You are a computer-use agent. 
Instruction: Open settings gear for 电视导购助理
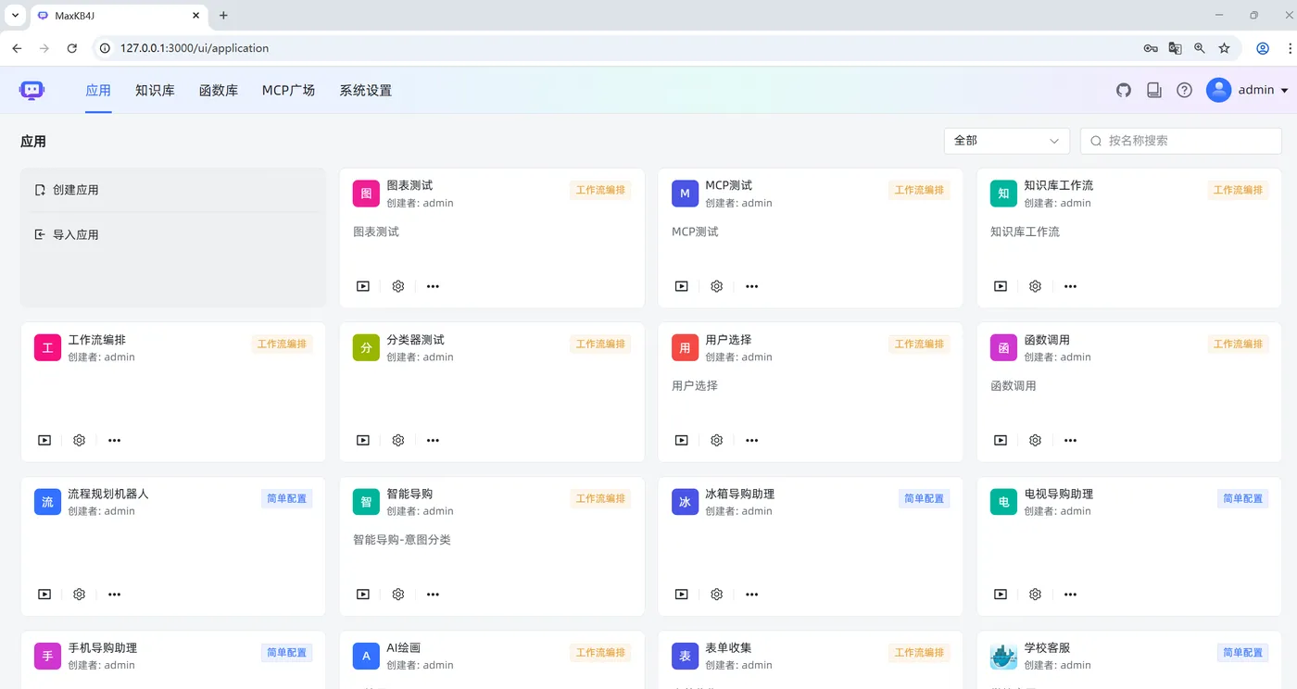point(1036,595)
